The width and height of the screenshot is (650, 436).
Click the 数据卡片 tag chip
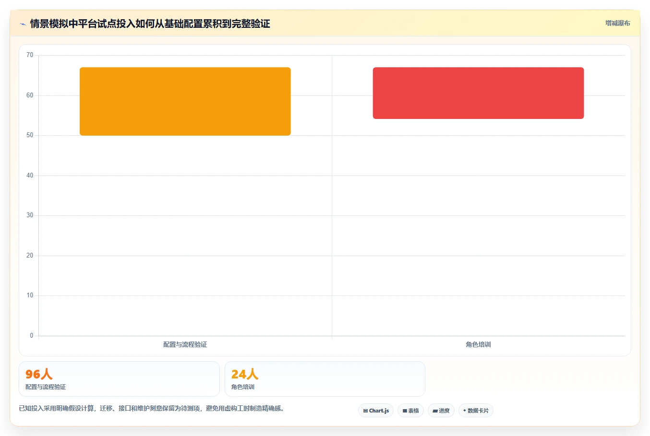click(476, 411)
